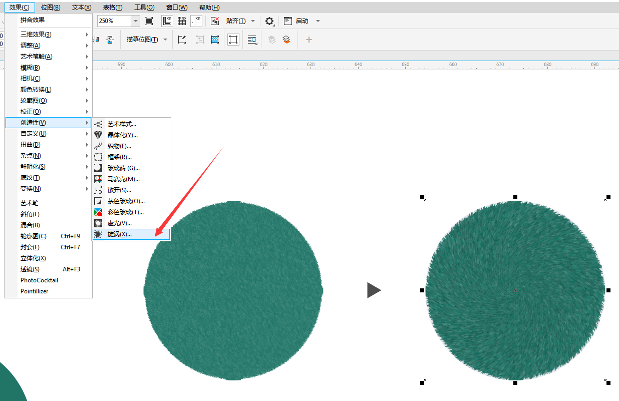Open the zoom level dropdown arrow
The height and width of the screenshot is (401, 619).
[135, 21]
